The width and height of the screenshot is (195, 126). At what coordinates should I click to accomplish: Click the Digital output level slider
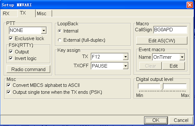[162, 86]
